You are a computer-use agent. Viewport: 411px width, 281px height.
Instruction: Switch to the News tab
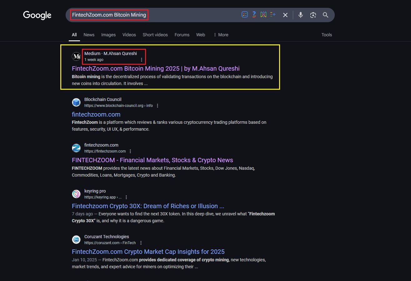click(x=89, y=35)
